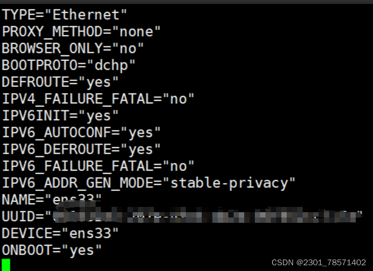This screenshot has width=373, height=271.
Task: Click the CSDN @2301_78571402 watermark
Action: (319, 263)
